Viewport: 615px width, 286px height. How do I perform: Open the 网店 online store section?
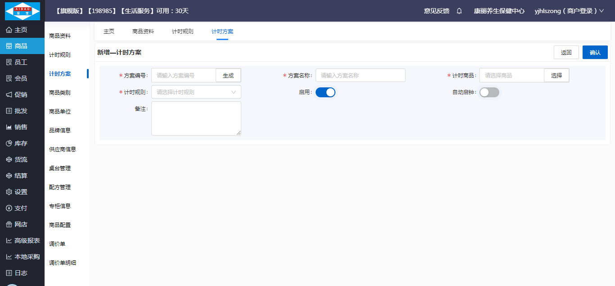pyautogui.click(x=22, y=224)
